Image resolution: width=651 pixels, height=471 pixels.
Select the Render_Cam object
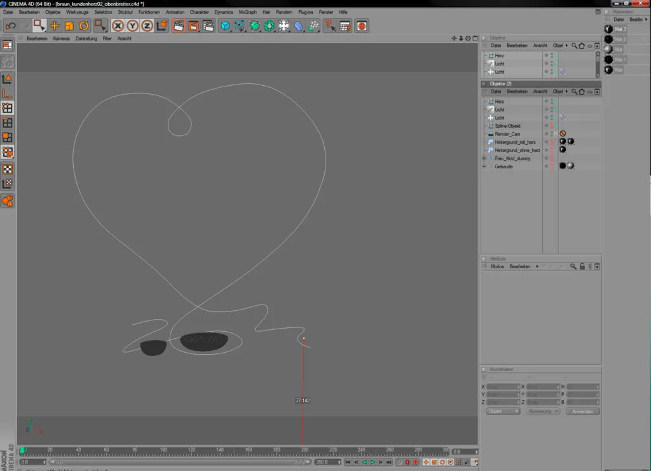coord(507,134)
